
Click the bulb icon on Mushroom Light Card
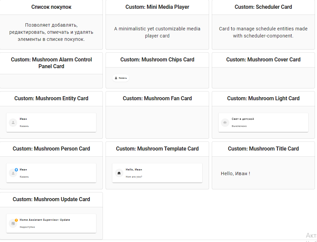point(225,123)
